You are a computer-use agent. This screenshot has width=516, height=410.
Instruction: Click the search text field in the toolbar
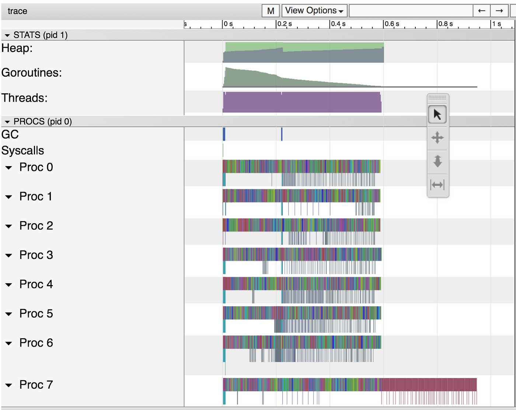[411, 11]
